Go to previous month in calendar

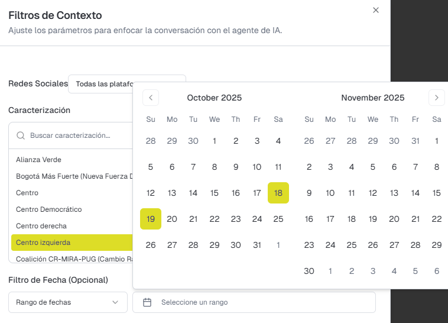(x=151, y=98)
